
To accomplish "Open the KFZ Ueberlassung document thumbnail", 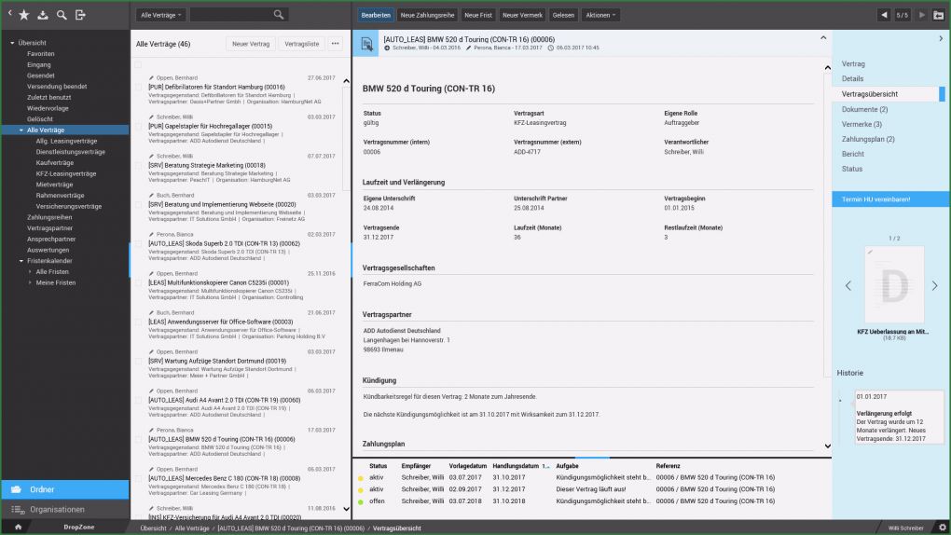I will click(x=894, y=284).
